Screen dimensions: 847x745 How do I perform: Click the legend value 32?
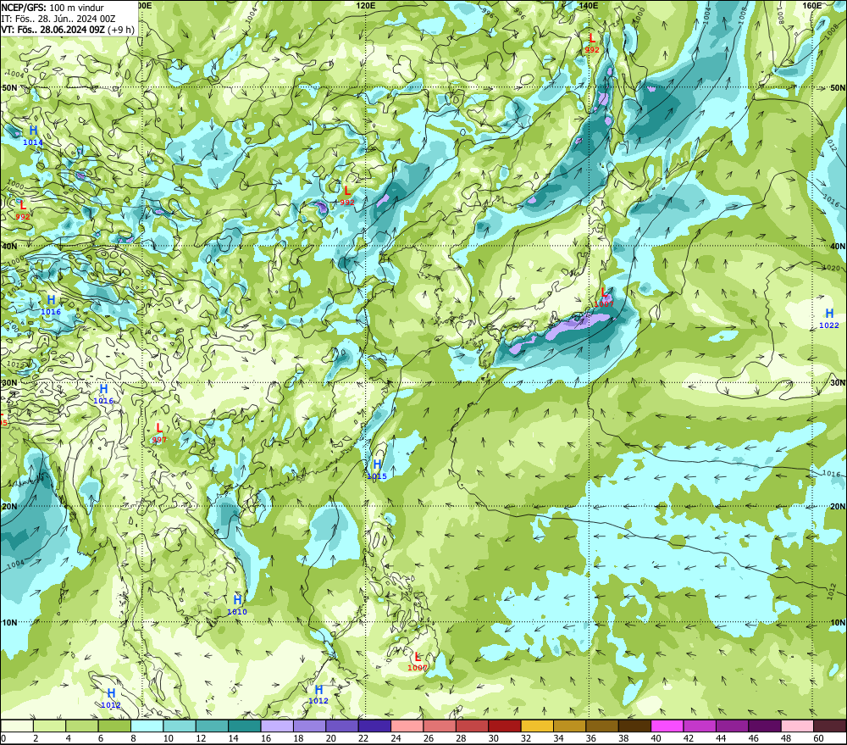(526, 738)
